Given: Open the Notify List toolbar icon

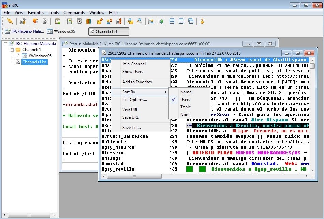Looking at the screenshot, I should point(151,21).
